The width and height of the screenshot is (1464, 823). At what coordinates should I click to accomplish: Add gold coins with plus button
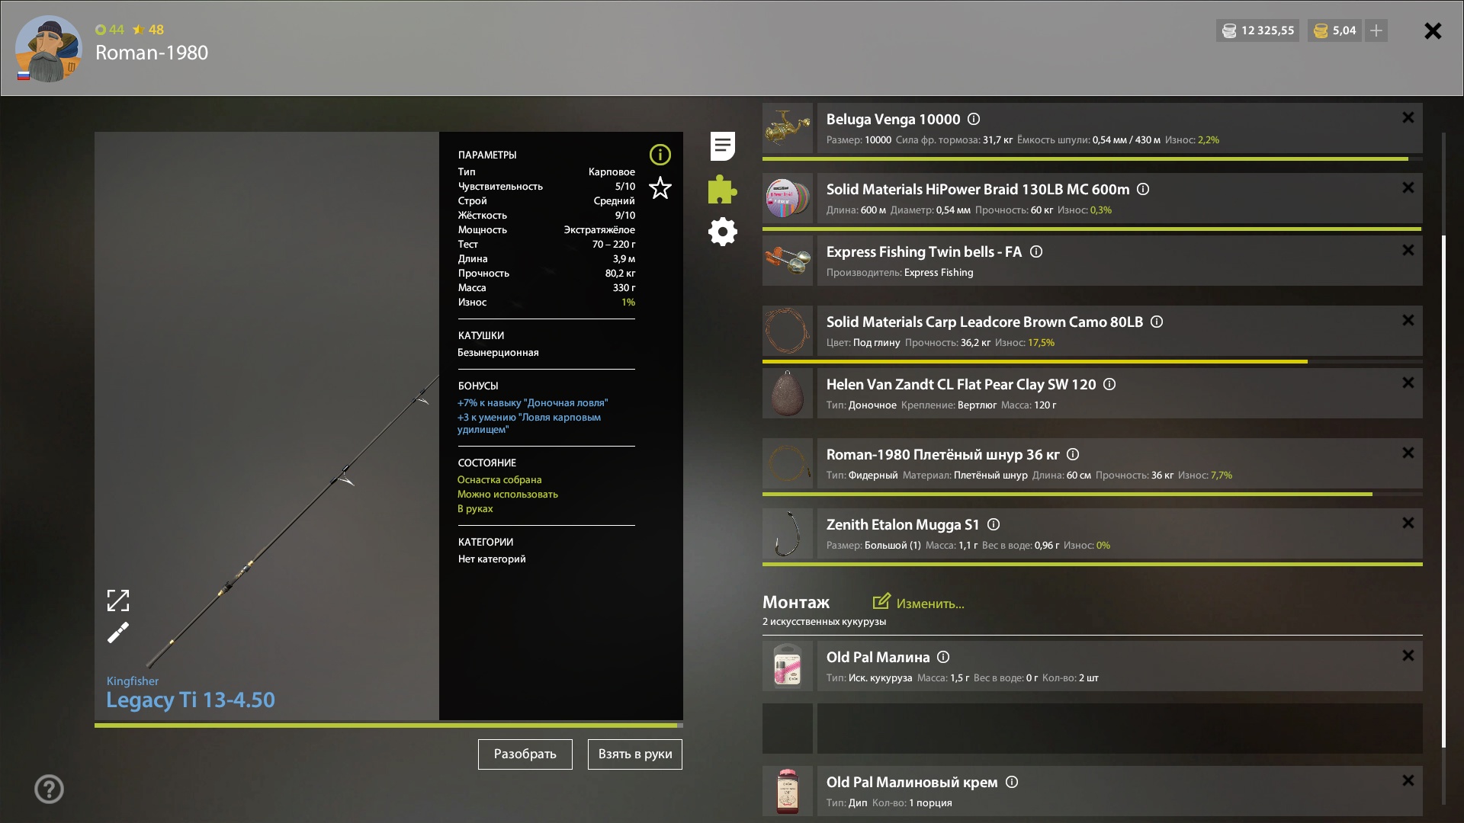click(1376, 30)
